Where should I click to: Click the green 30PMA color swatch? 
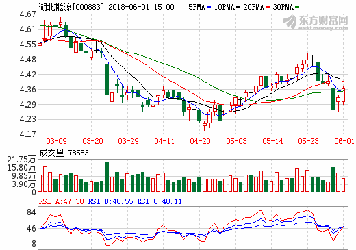pyautogui.click(x=297, y=8)
